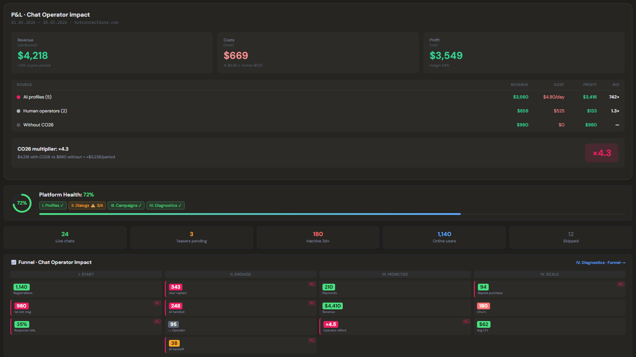Click the circular 72% health gauge
Screen dimensions: 636x357
point(22,203)
